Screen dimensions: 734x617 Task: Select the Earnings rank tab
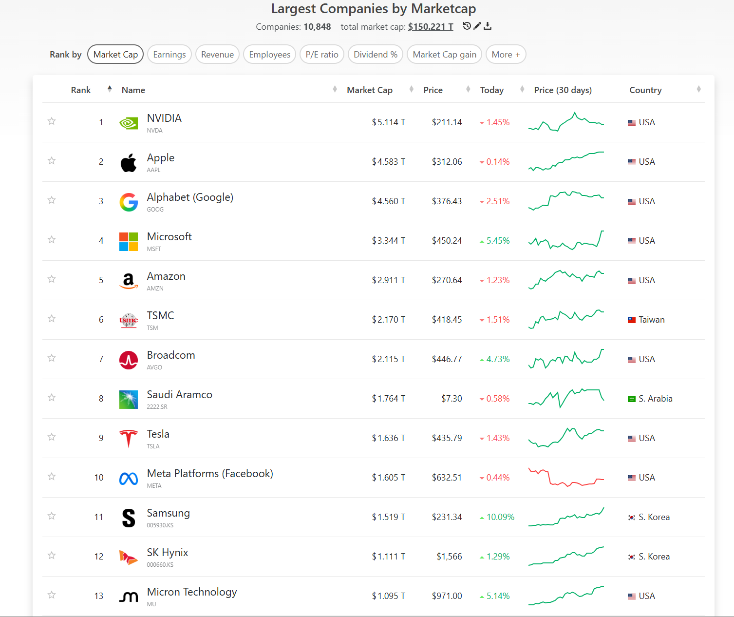click(x=169, y=54)
